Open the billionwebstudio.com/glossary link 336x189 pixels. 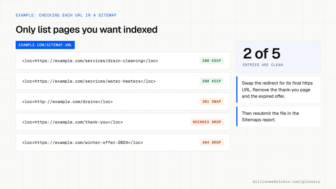tap(286, 181)
